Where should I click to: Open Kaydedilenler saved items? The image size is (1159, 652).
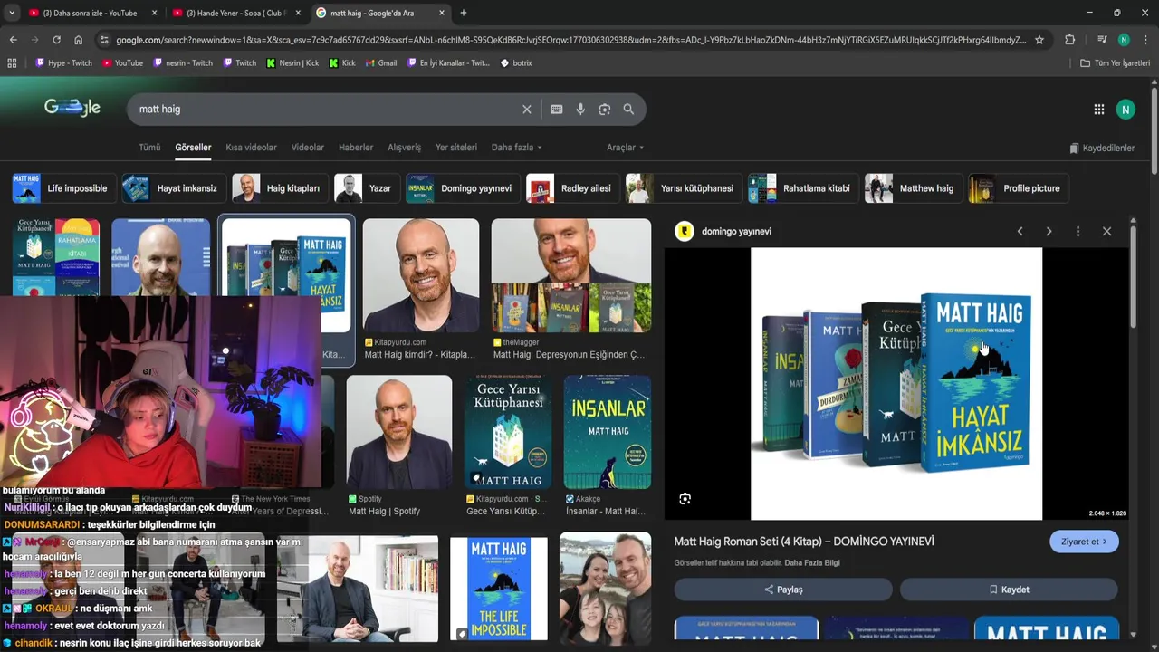1102,148
